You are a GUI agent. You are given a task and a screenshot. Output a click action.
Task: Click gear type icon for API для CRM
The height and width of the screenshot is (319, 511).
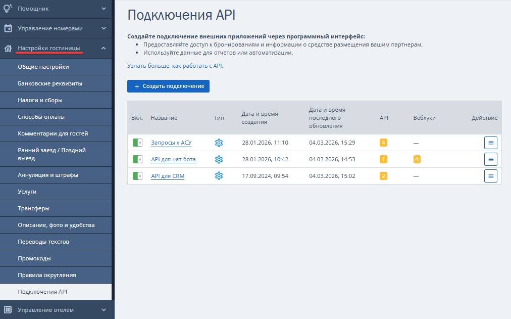tap(219, 176)
